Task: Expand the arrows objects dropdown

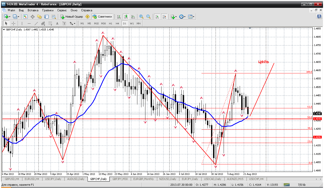Action: [74, 23]
